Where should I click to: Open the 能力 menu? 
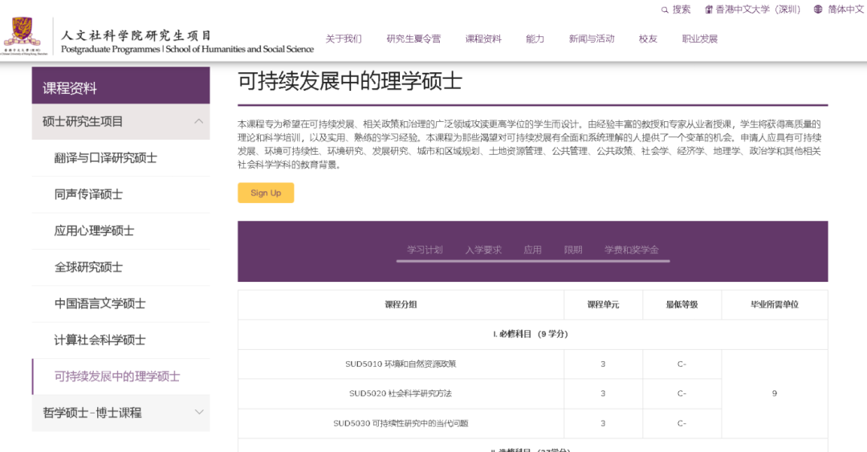[x=535, y=39]
